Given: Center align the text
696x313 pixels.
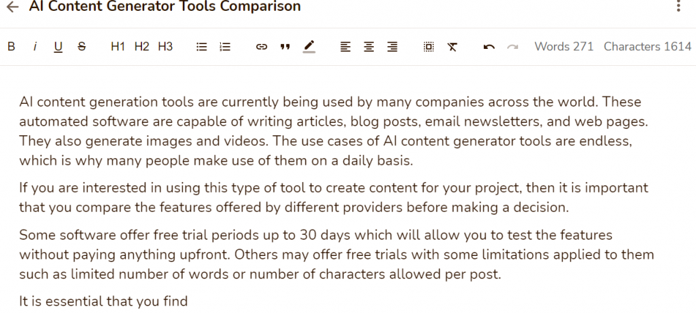Looking at the screenshot, I should [x=369, y=47].
